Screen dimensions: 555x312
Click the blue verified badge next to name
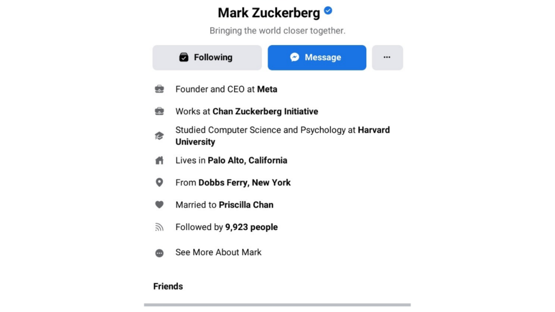[328, 11]
